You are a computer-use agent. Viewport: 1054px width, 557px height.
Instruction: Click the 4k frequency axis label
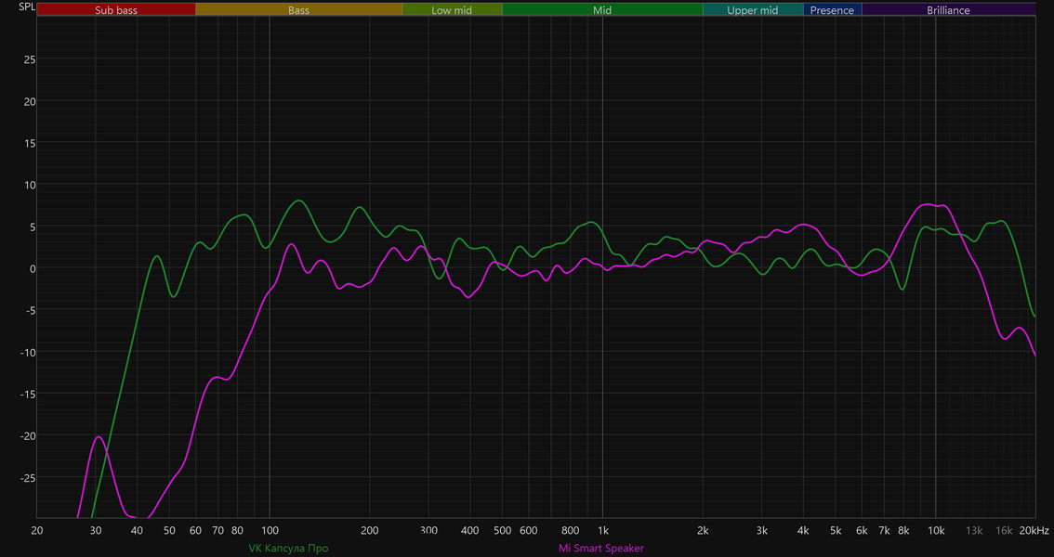pyautogui.click(x=803, y=530)
